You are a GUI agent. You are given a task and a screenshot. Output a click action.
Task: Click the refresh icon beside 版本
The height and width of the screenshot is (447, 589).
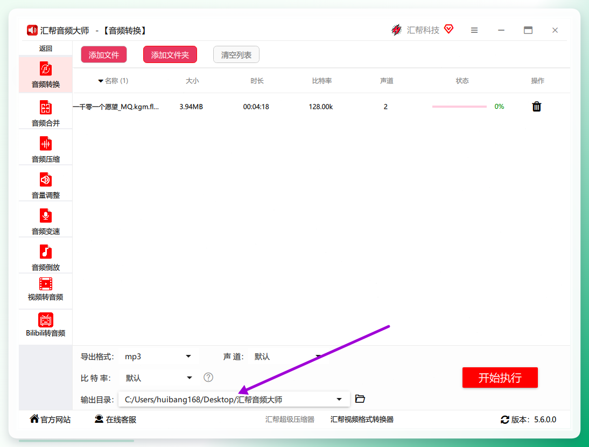505,420
